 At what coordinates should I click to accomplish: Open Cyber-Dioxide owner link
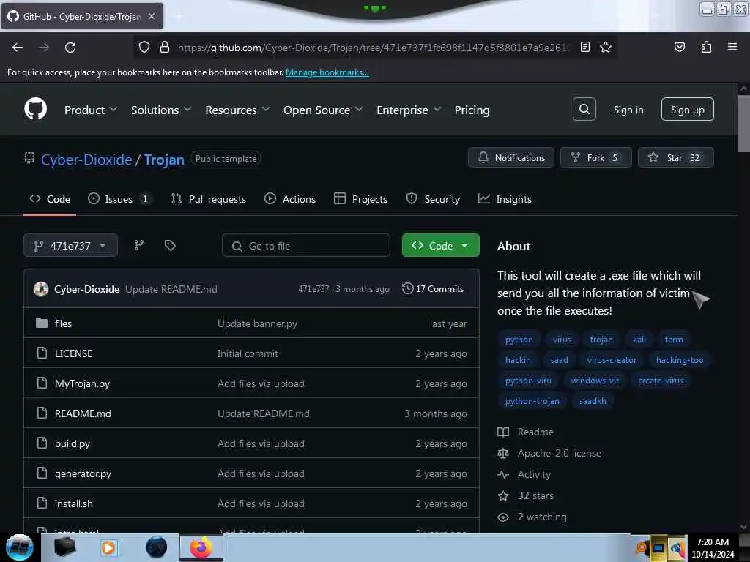[x=86, y=159]
